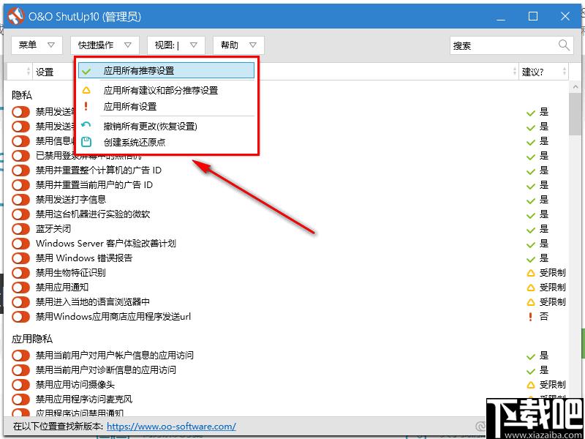Click red exclamation icon beside 应用所有设置

pos(86,106)
